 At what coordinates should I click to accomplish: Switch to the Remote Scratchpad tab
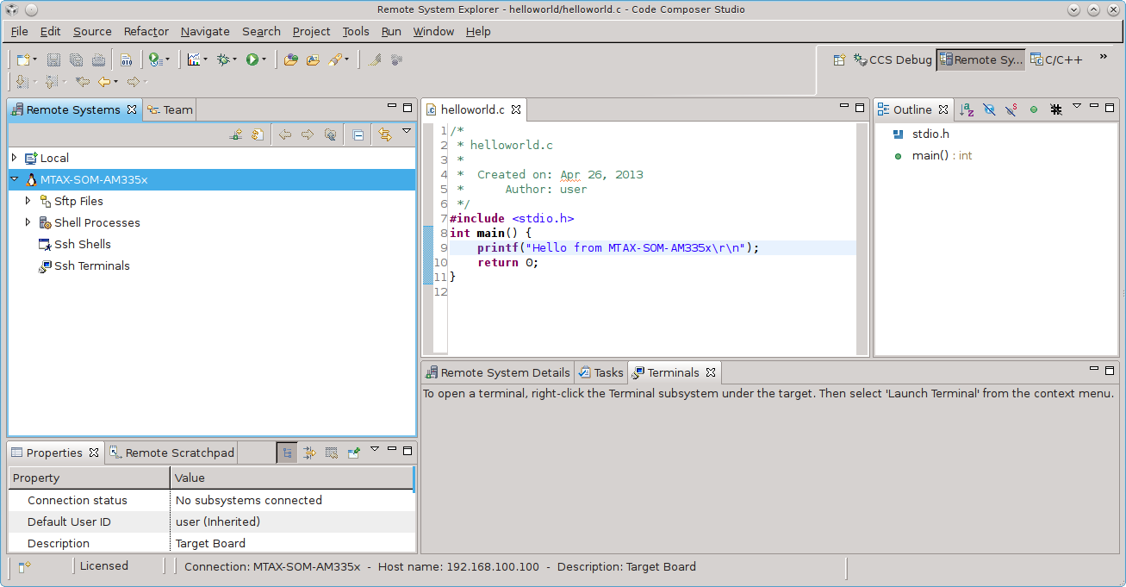click(171, 453)
